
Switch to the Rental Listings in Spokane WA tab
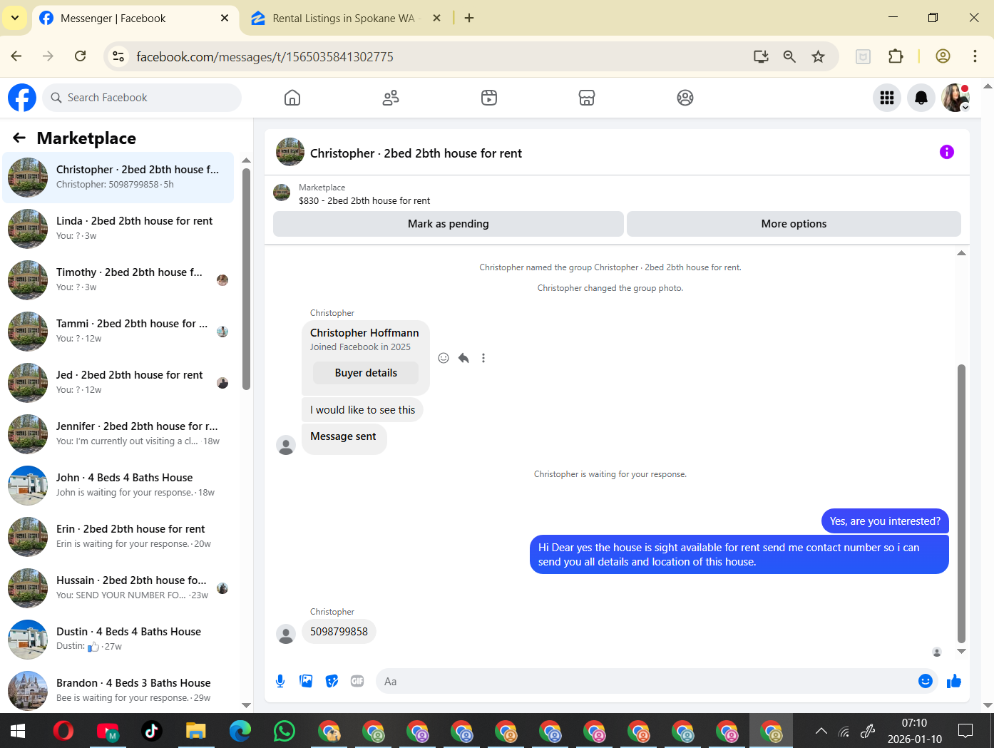click(x=344, y=18)
